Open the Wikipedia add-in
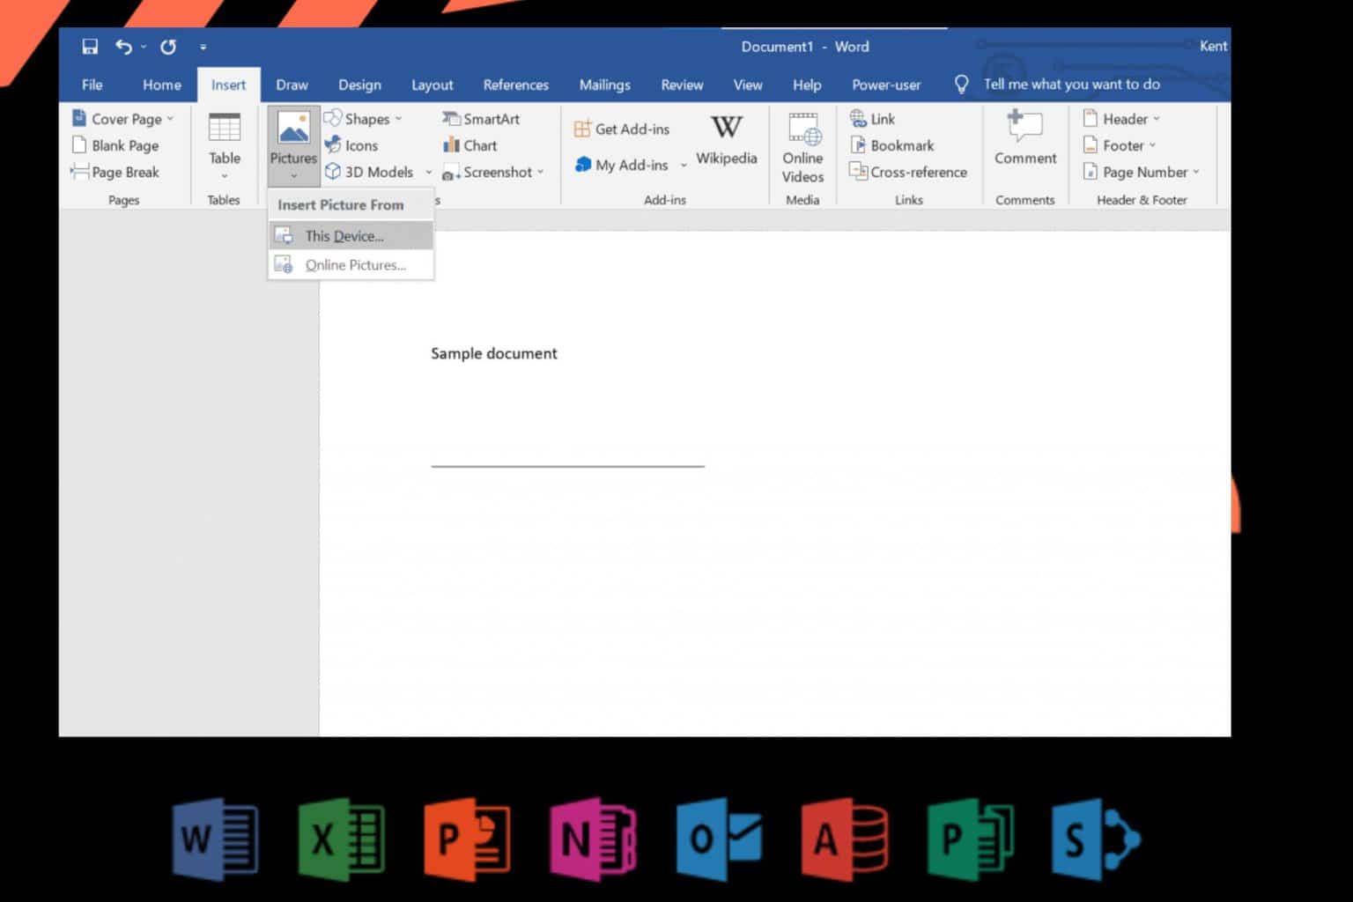1353x902 pixels. (727, 140)
